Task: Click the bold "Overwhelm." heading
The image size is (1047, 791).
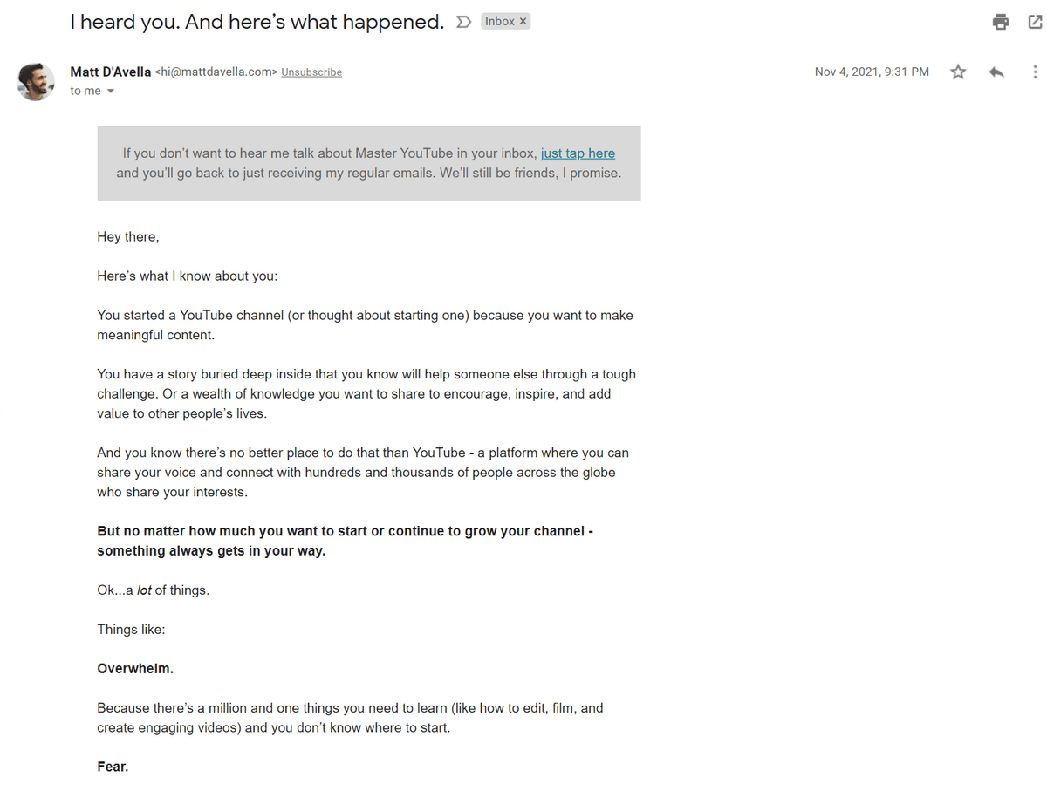Action: point(135,669)
